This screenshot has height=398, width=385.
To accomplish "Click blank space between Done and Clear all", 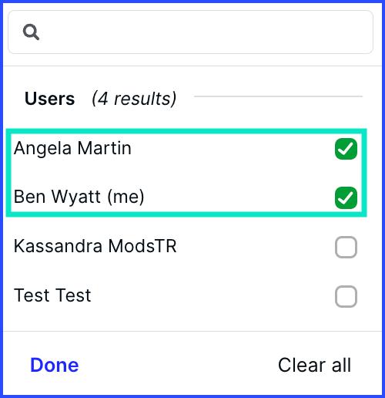I will point(178,365).
